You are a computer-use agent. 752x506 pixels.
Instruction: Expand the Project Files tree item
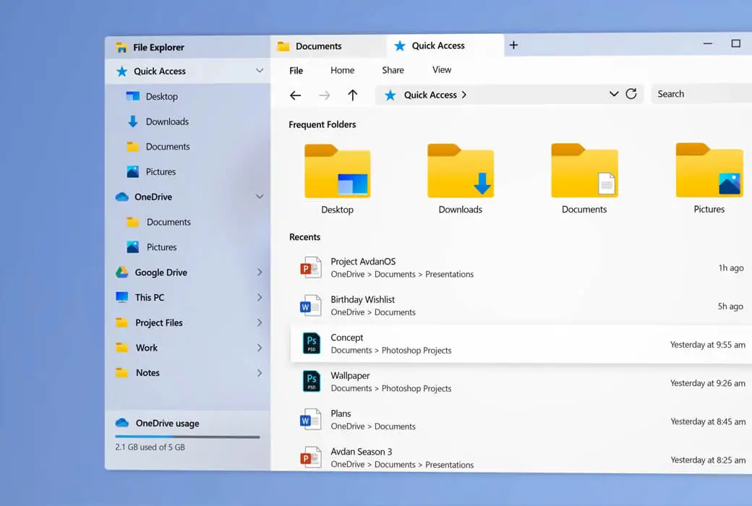point(260,322)
